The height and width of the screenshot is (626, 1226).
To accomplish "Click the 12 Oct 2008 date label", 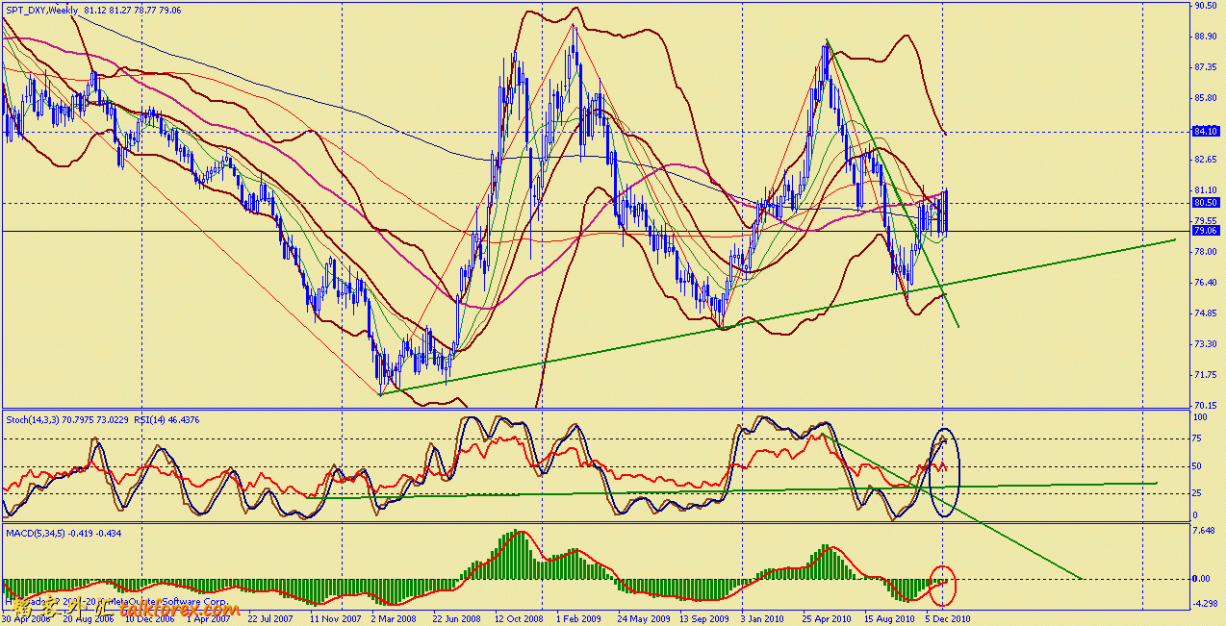I will point(520,620).
